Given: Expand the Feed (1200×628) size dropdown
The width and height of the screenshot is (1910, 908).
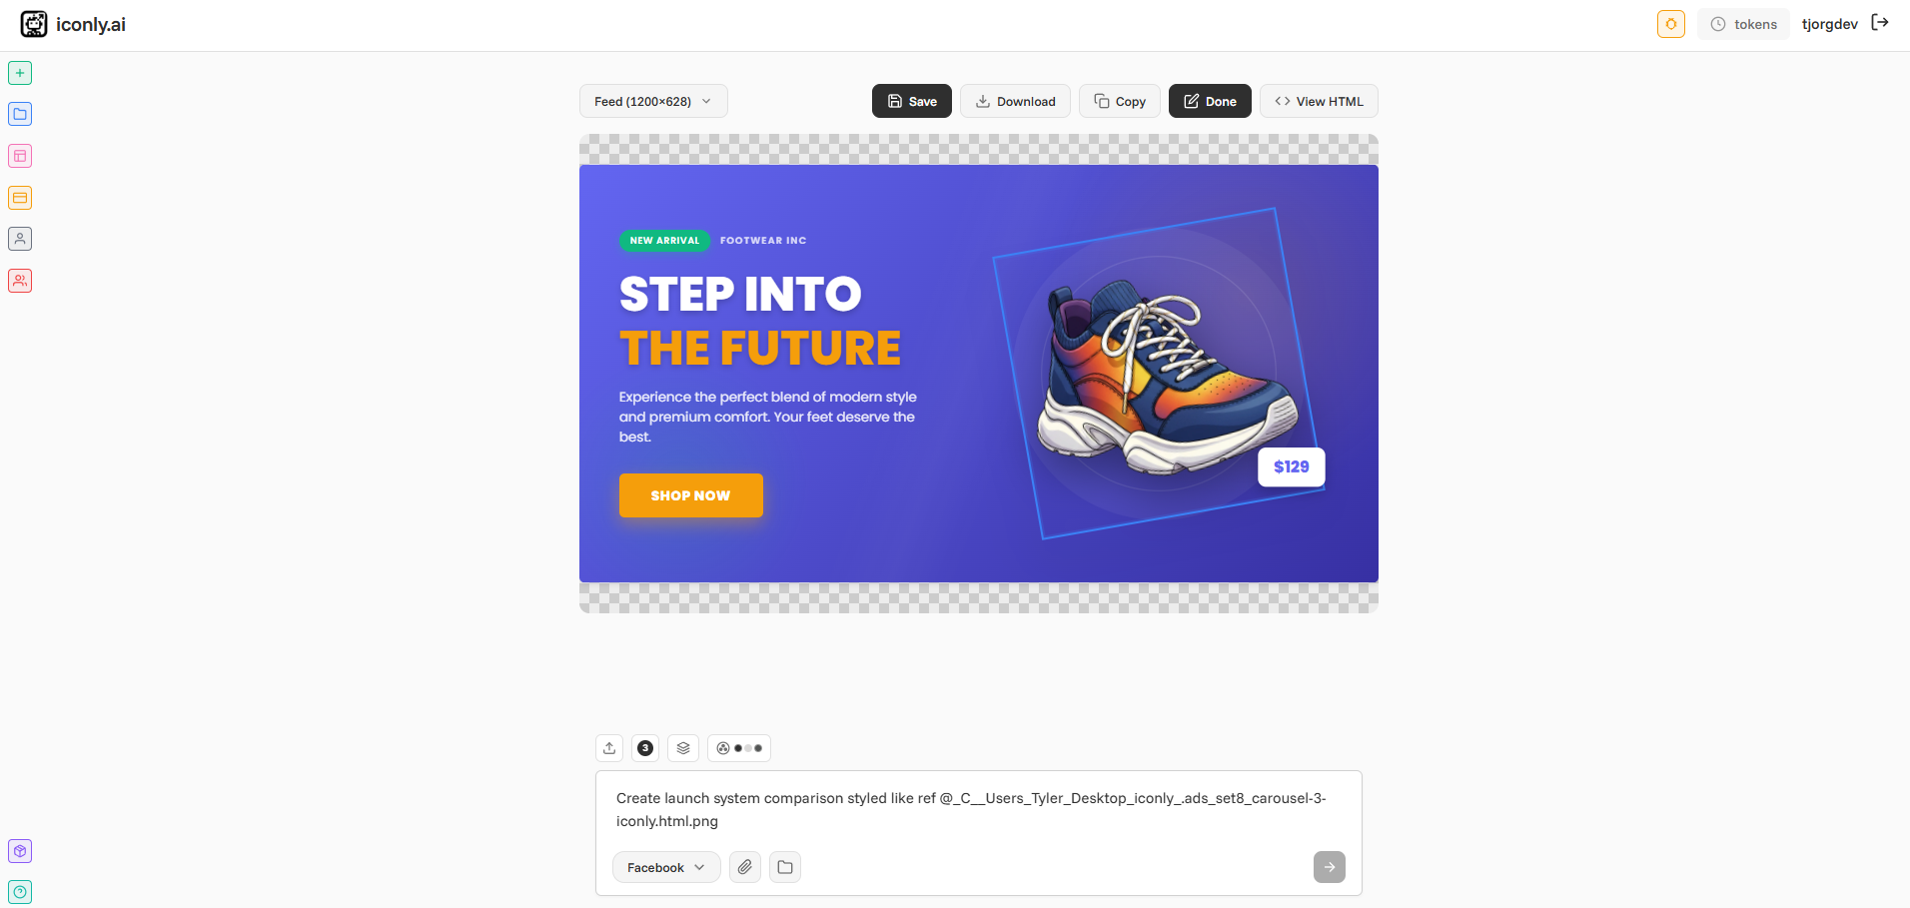Looking at the screenshot, I should [653, 101].
